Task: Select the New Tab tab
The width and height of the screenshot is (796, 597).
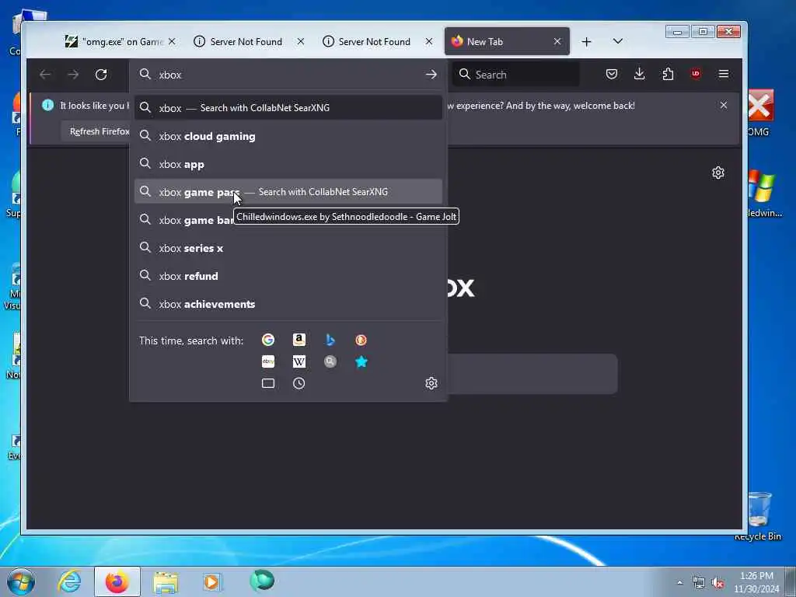Action: (507, 42)
